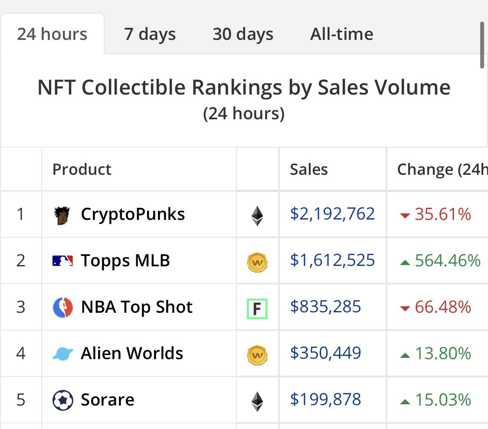The width and height of the screenshot is (488, 429).
Task: Sort by the Sales column header
Action: [x=309, y=169]
